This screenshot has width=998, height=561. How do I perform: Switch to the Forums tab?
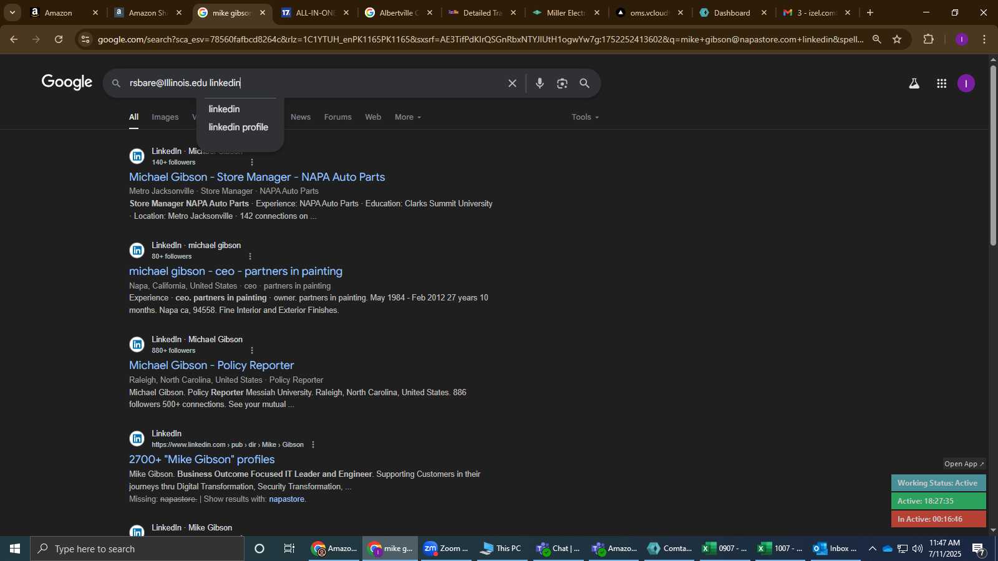click(x=337, y=117)
